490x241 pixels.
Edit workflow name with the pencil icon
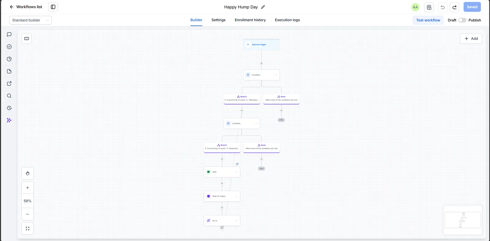pos(263,7)
